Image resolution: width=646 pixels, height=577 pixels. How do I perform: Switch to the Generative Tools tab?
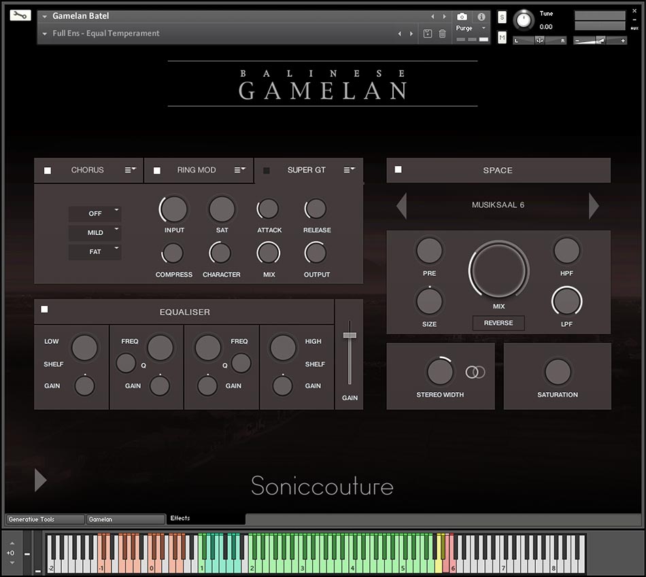(x=45, y=519)
